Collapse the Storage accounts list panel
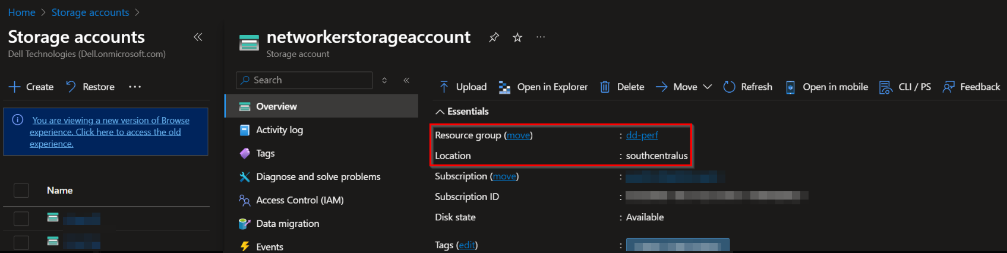This screenshot has height=253, width=1007. 198,37
